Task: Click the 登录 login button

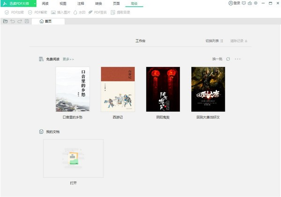Action: (x=234, y=3)
